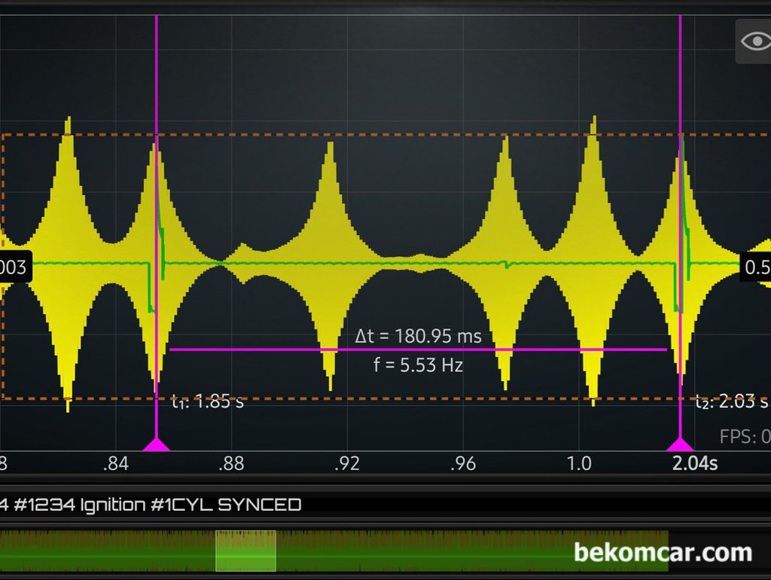
Task: Click the f = 5.53 Hz readout
Action: tap(419, 366)
